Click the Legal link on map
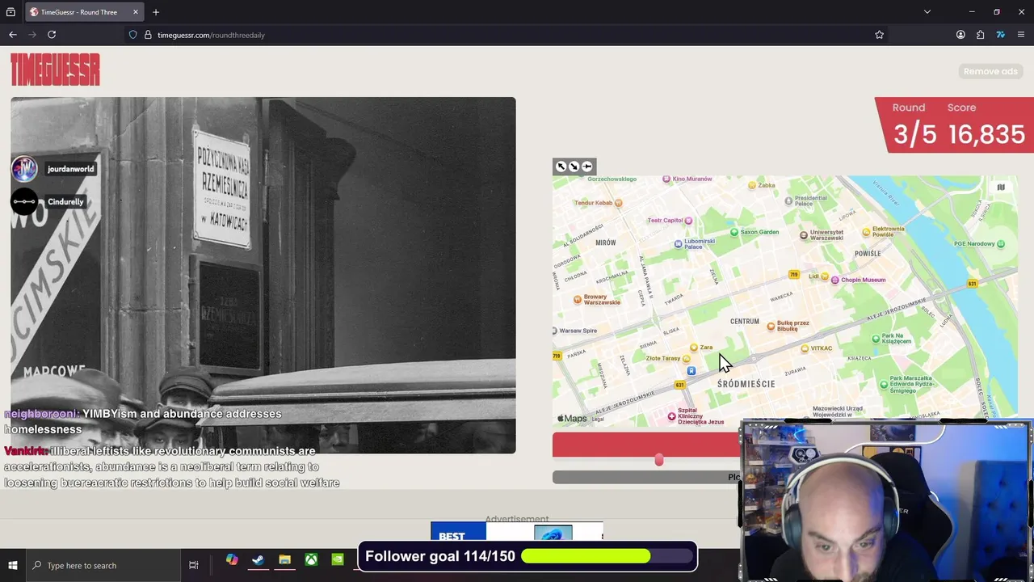1034x582 pixels. pos(598,419)
